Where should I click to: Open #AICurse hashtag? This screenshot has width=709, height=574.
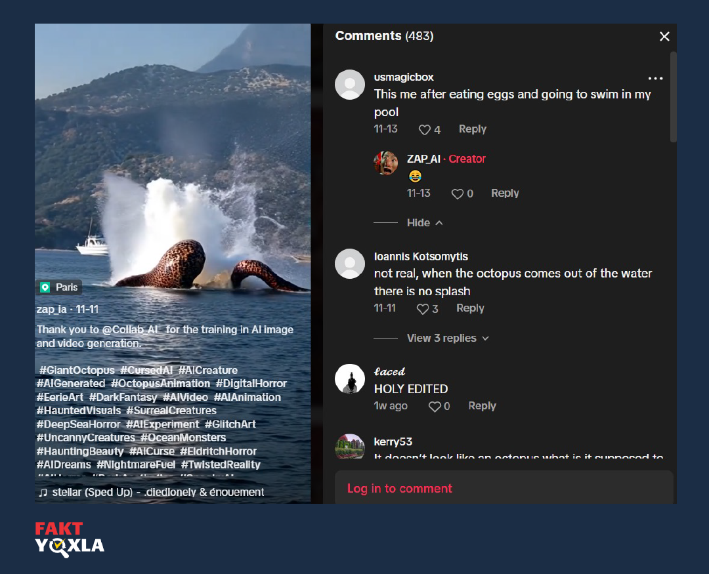[152, 451]
